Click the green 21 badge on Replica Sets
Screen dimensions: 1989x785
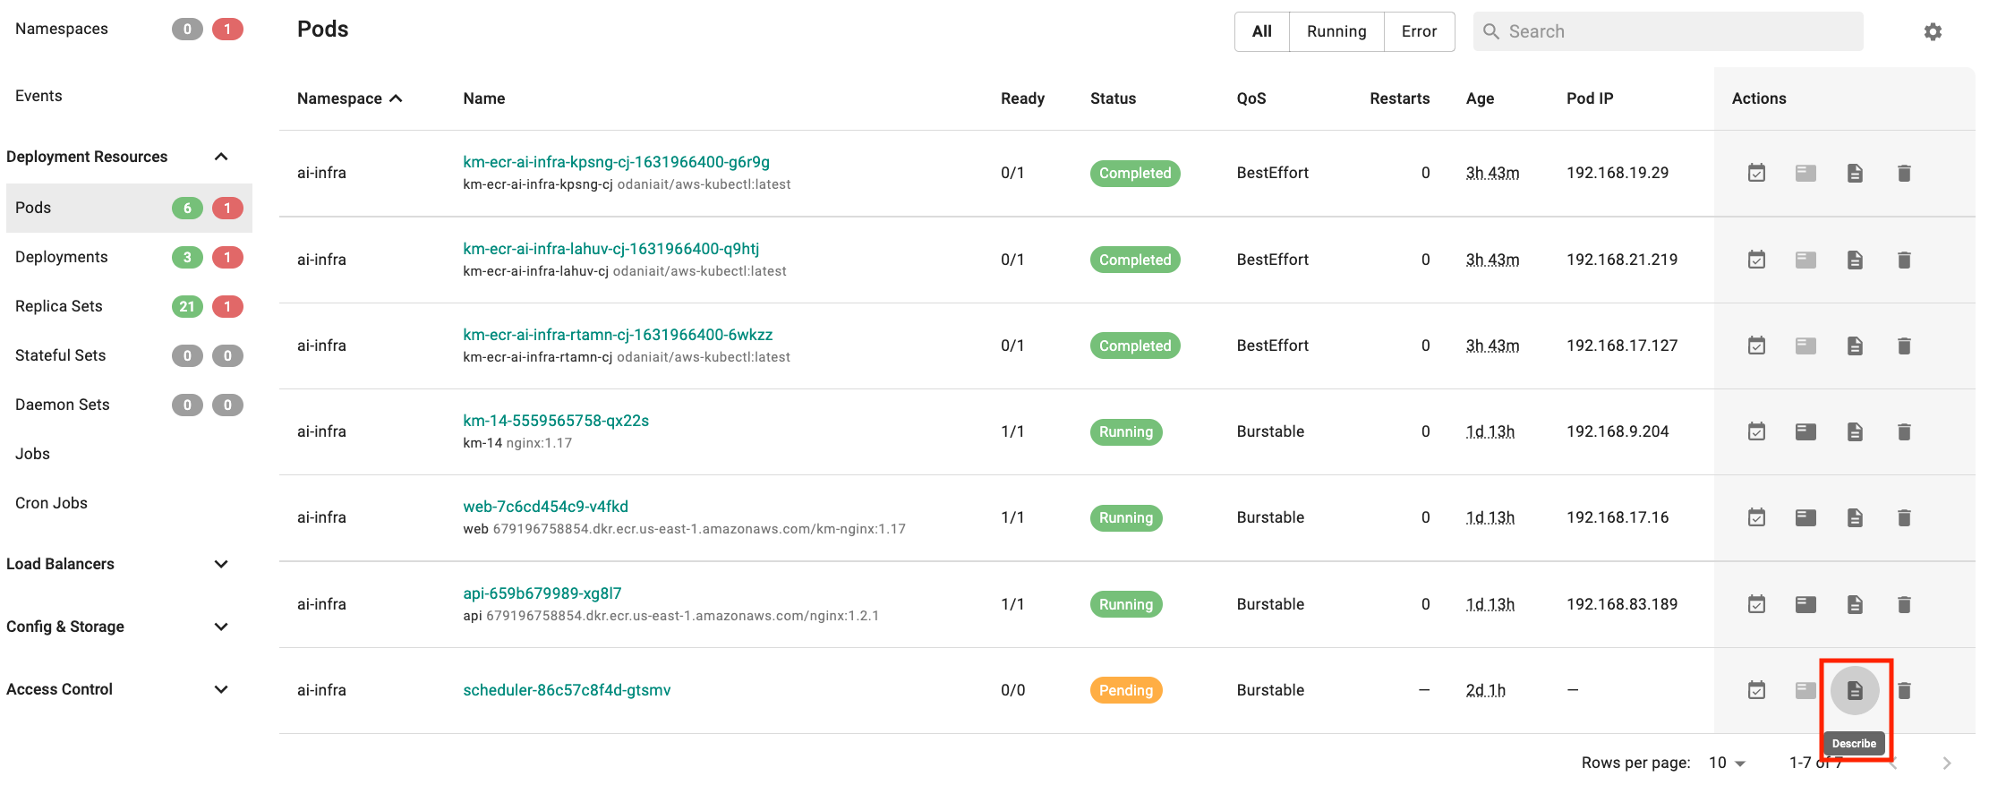click(x=187, y=306)
